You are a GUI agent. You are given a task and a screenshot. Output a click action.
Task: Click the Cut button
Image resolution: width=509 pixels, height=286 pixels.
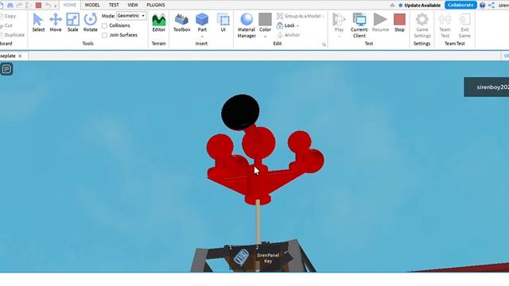[6, 25]
